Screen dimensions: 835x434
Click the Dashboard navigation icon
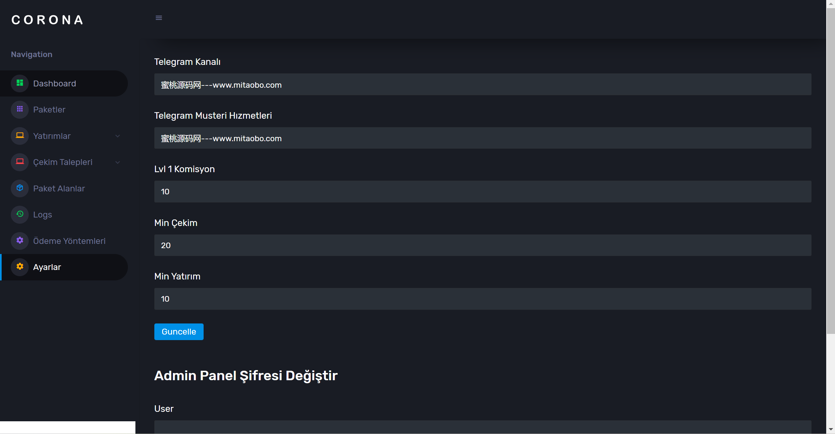coord(20,83)
